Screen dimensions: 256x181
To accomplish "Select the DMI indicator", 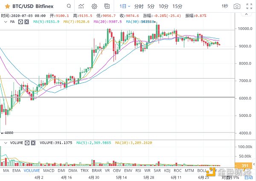I will point(61,171).
